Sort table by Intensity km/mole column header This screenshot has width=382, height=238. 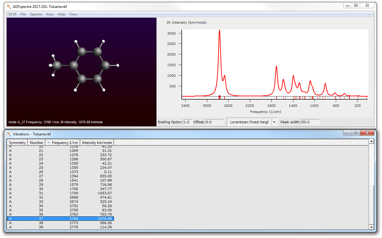97,142
